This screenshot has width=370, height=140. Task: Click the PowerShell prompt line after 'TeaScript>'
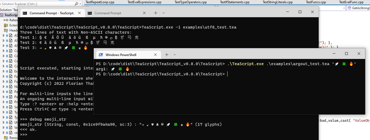point(228,74)
